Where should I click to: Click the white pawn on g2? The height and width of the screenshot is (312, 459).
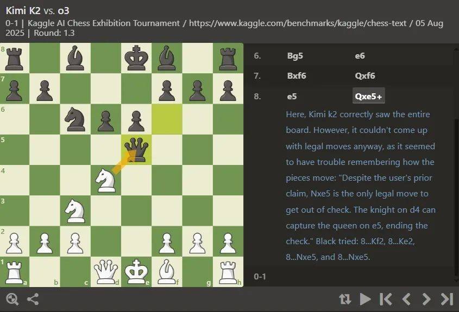(x=197, y=243)
